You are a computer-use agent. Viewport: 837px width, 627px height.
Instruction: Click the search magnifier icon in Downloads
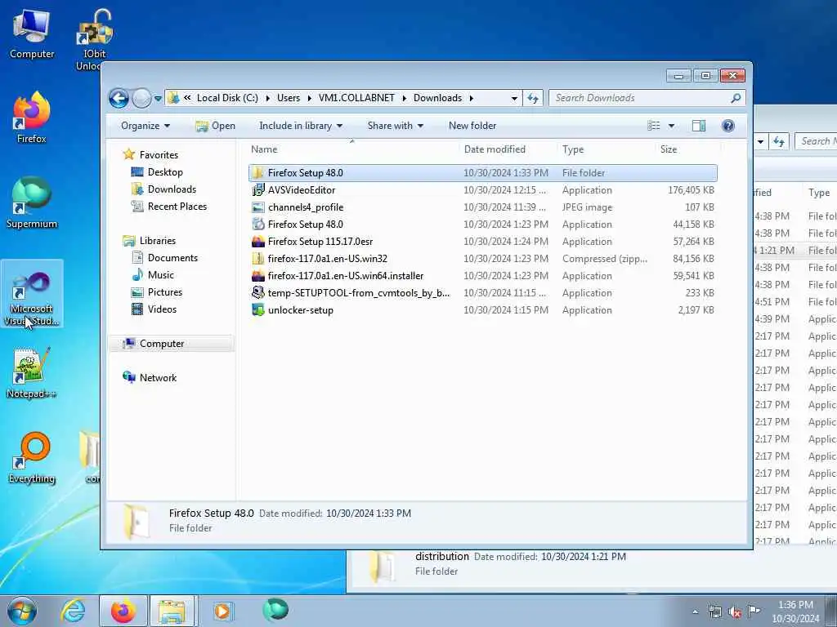coord(736,98)
